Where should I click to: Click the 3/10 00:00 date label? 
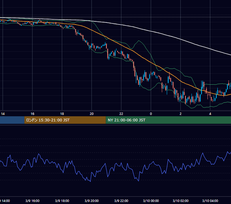pyautogui.click(x=151, y=201)
